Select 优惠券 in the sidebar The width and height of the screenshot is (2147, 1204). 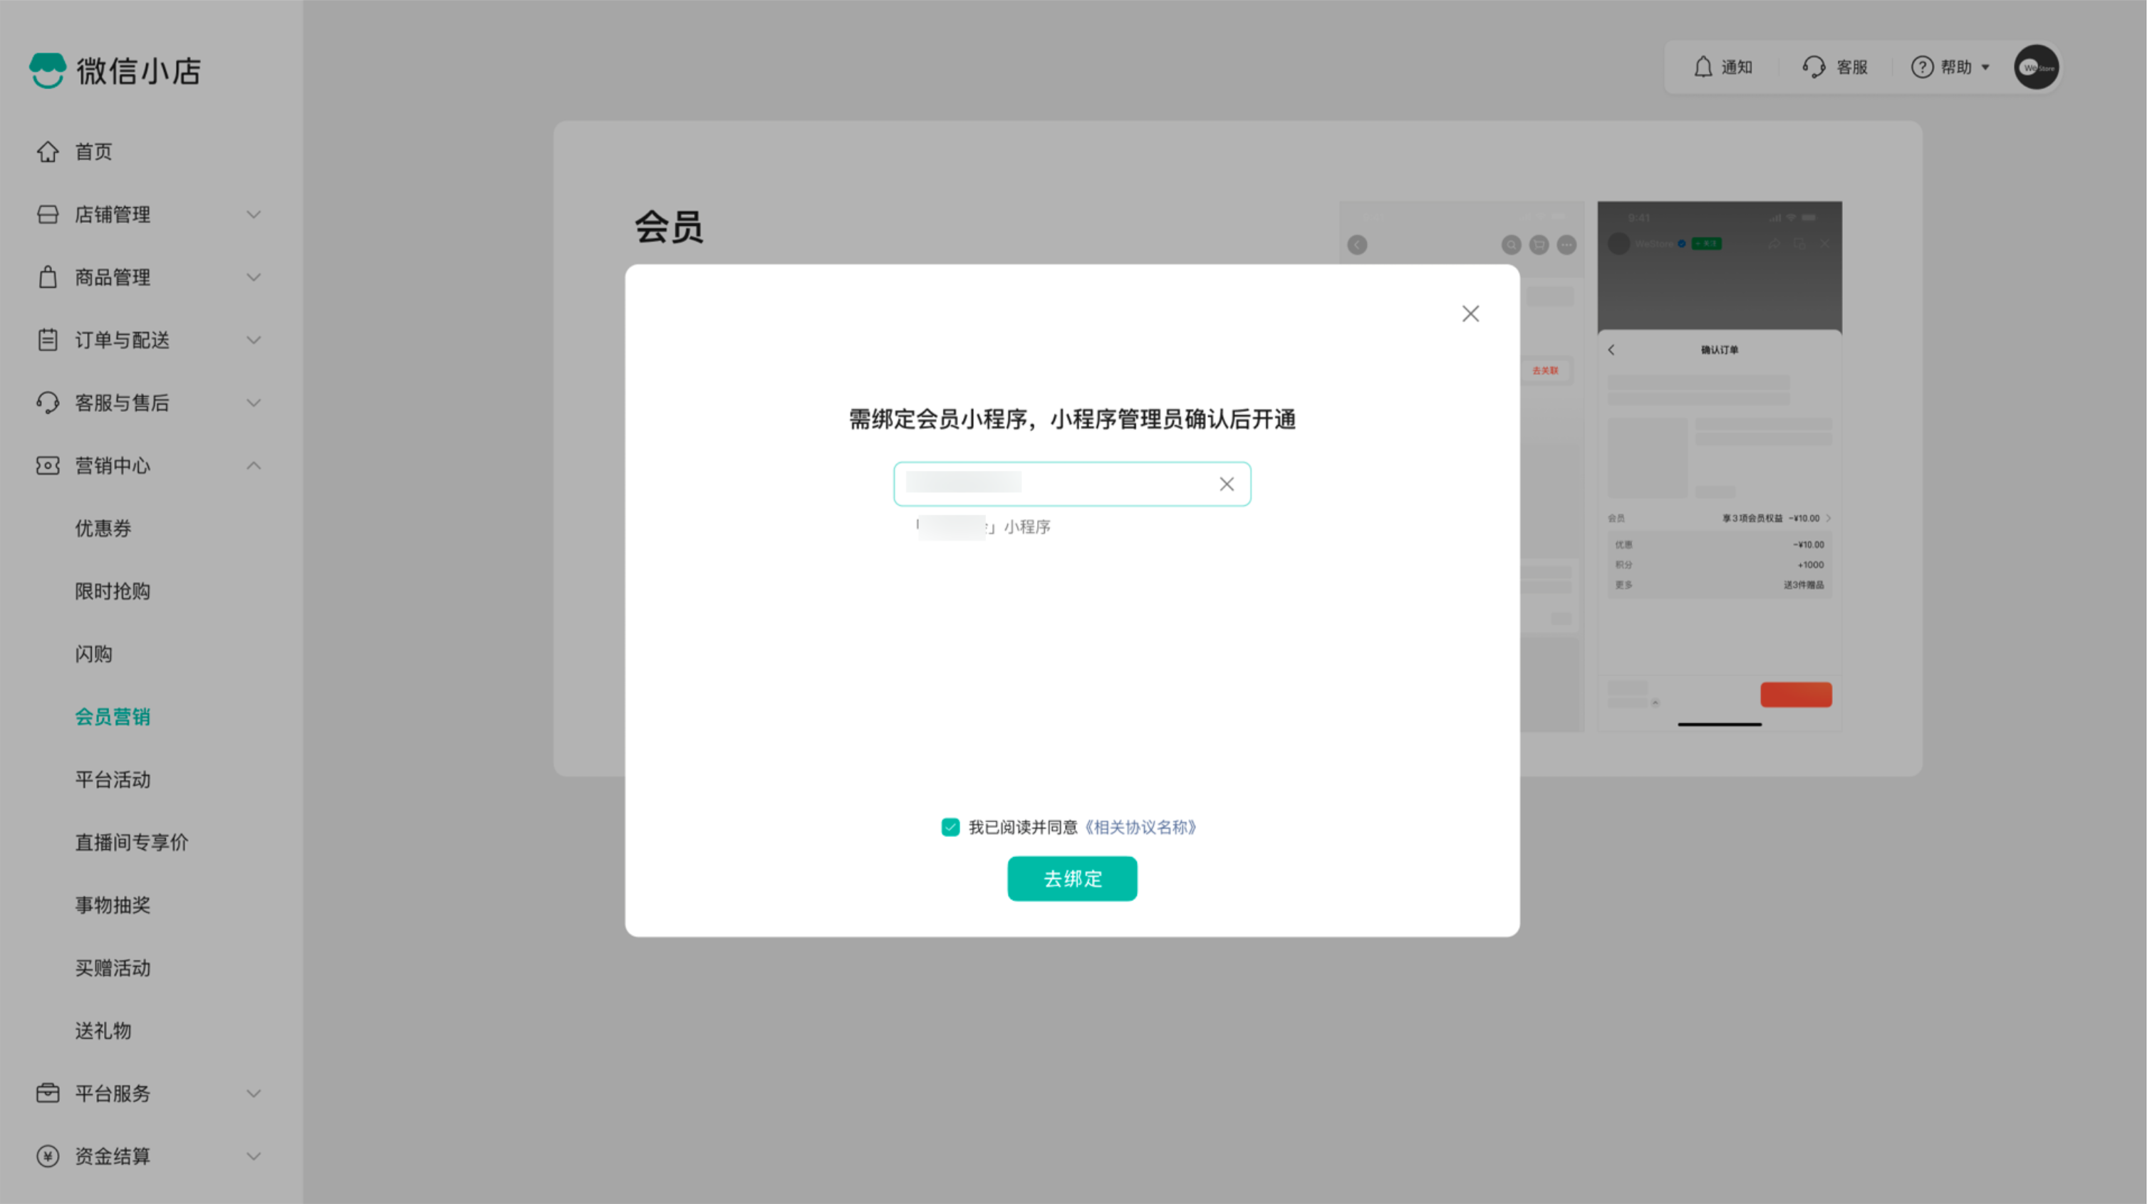coord(103,528)
